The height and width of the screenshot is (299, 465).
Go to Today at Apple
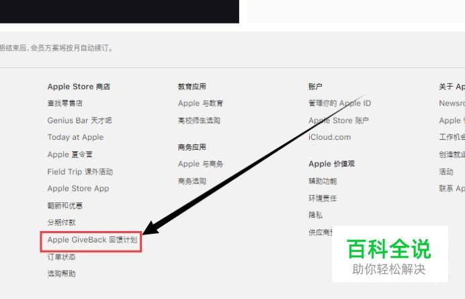[x=75, y=137]
